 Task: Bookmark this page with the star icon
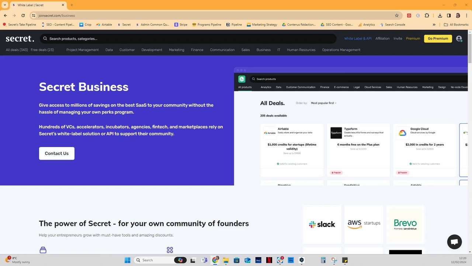tap(397, 16)
